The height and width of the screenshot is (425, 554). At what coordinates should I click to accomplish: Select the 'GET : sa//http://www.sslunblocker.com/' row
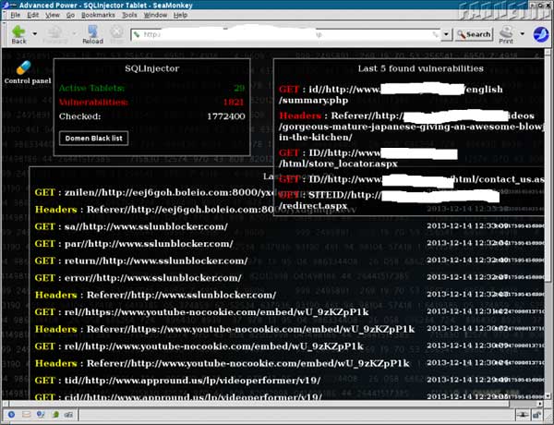131,226
